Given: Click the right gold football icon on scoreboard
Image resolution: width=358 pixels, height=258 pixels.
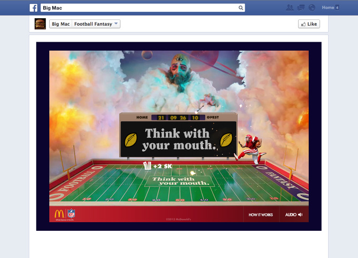Looking at the screenshot, I should point(226,140).
